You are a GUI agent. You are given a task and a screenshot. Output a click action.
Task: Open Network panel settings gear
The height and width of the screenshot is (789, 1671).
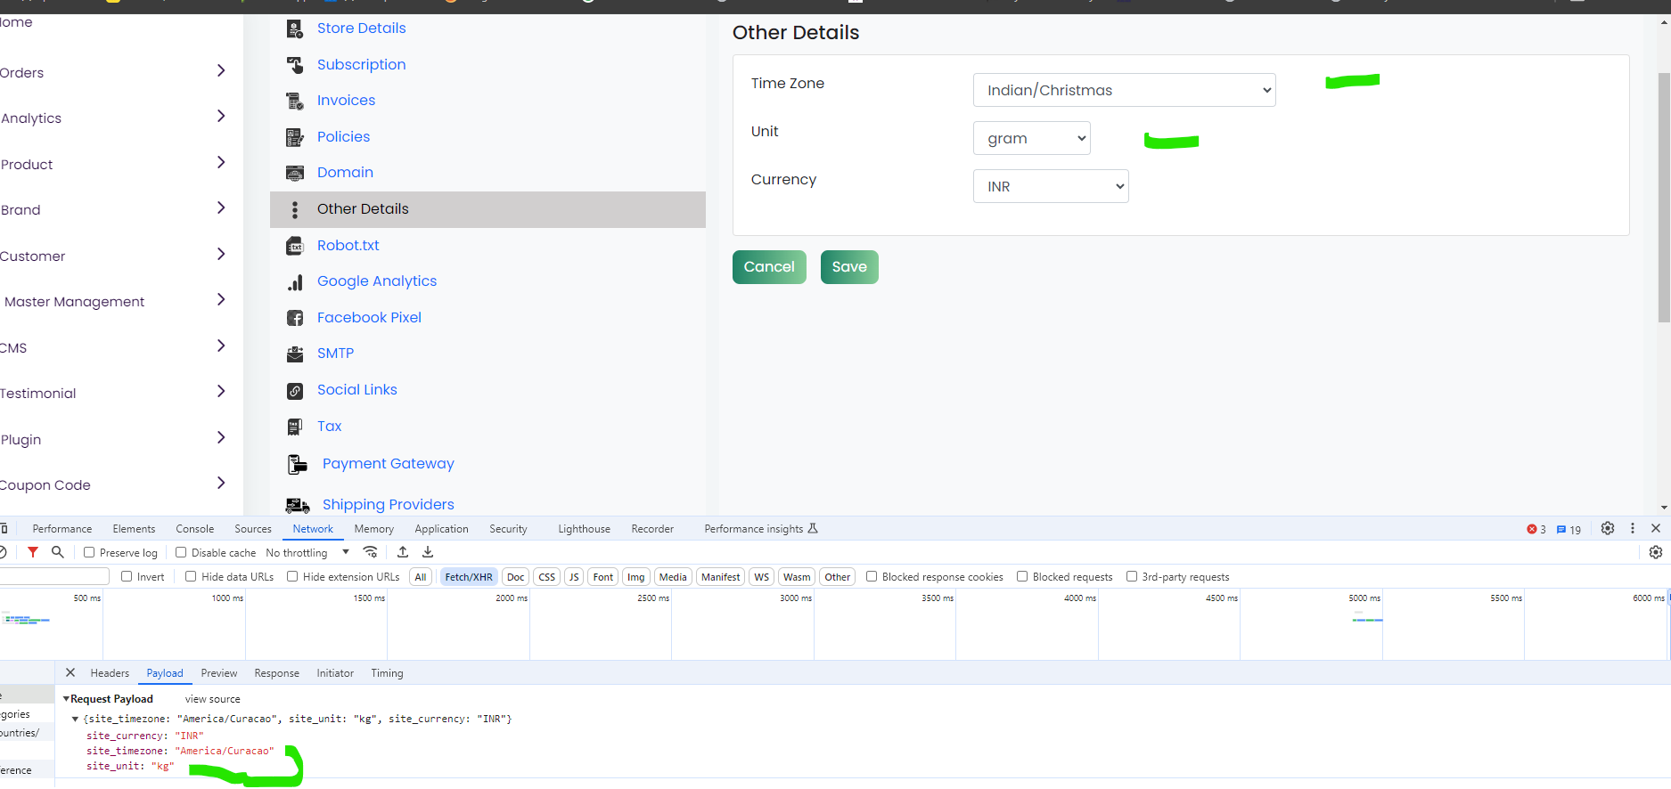(x=1656, y=552)
